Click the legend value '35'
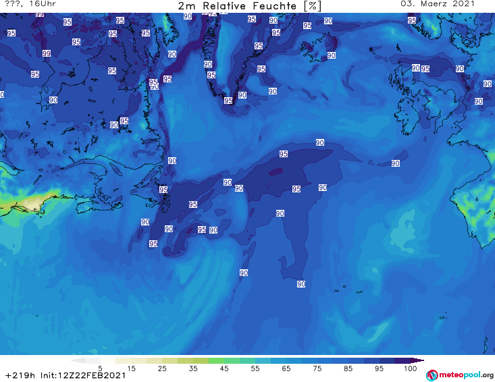Image resolution: width=495 pixels, height=382 pixels. coord(193,369)
